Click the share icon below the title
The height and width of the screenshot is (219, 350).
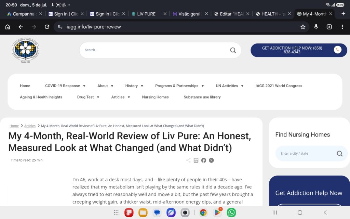[188, 160]
